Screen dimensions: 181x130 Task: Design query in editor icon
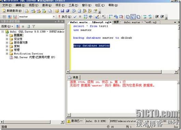point(97,17)
